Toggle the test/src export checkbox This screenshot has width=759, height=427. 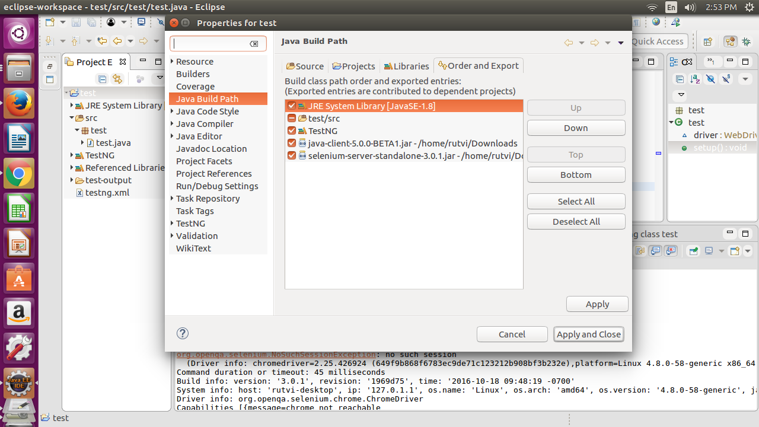point(291,118)
